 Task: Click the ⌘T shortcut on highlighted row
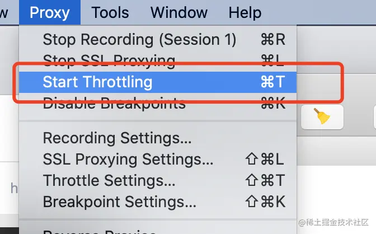pos(273,82)
